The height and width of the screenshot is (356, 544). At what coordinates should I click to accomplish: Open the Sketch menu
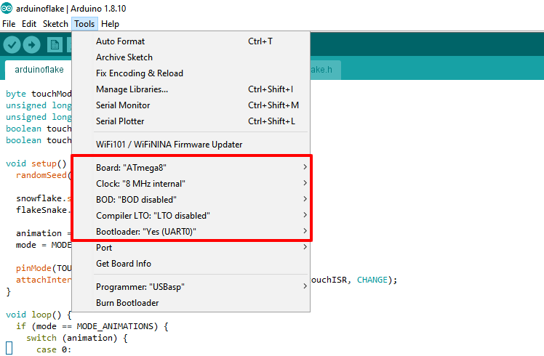[55, 24]
